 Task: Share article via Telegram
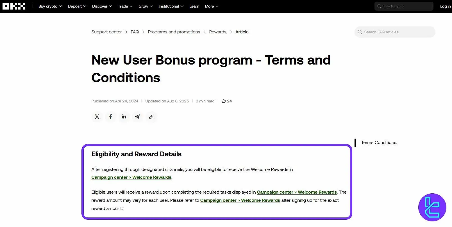click(137, 117)
